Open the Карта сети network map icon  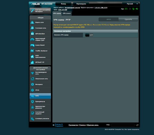pyautogui.click(x=32, y=22)
